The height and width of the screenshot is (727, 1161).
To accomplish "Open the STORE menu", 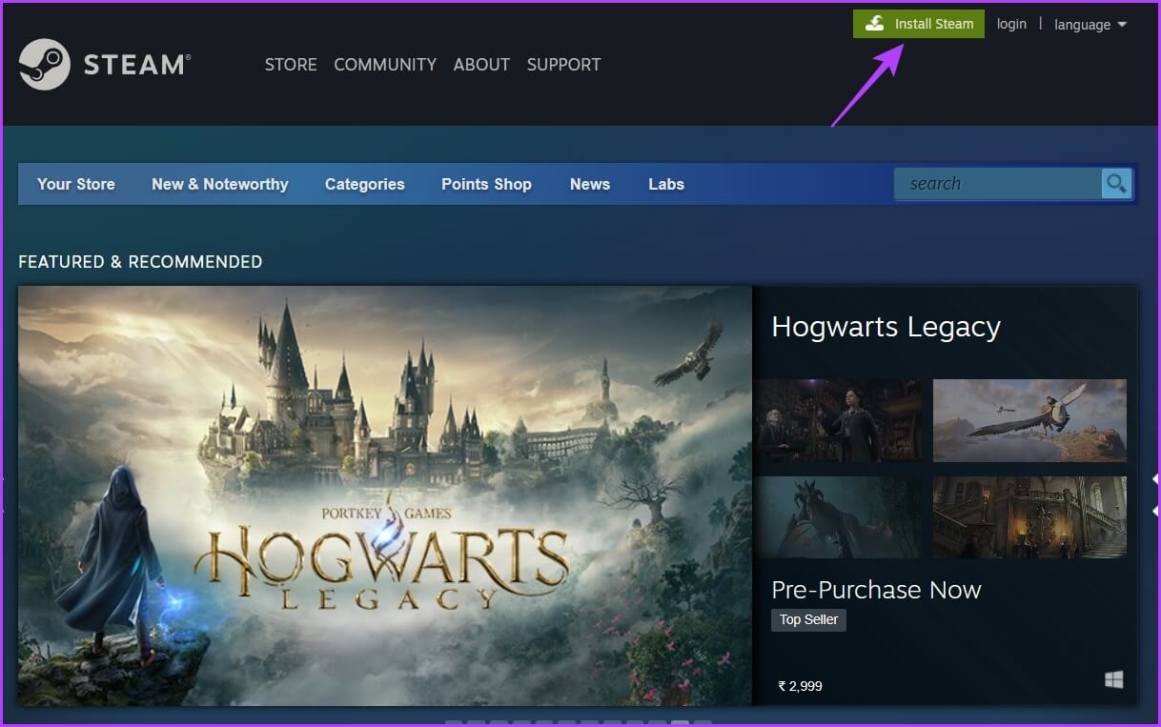I will [291, 65].
